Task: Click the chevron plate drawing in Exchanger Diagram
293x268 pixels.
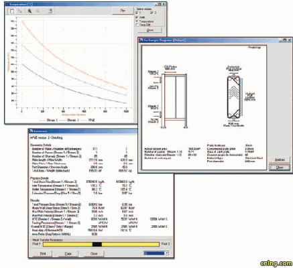Action: [233, 97]
